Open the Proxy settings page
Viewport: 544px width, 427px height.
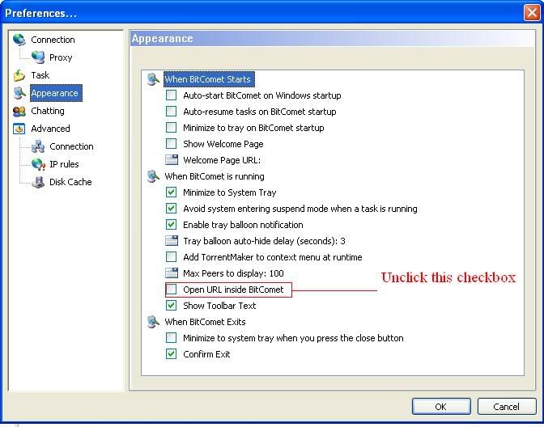tap(61, 57)
